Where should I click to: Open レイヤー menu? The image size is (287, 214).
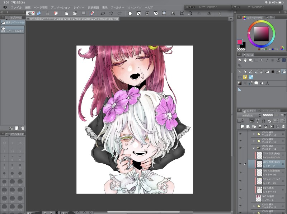click(x=79, y=8)
